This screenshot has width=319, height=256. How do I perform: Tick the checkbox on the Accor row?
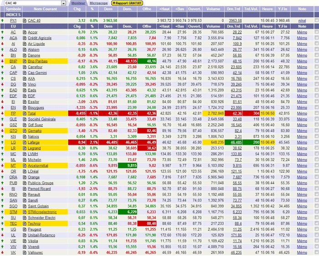pyautogui.click(x=316, y=32)
